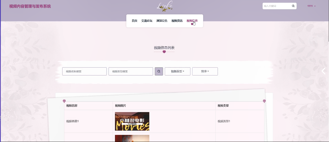329x142 pixels.
Task: Click the Liebe logo in the header
Action: pyautogui.click(x=164, y=6)
